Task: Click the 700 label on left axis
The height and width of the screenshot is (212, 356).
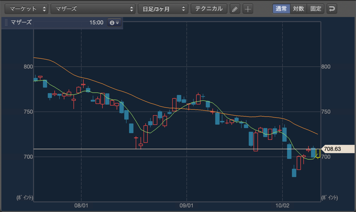Action: [28, 157]
